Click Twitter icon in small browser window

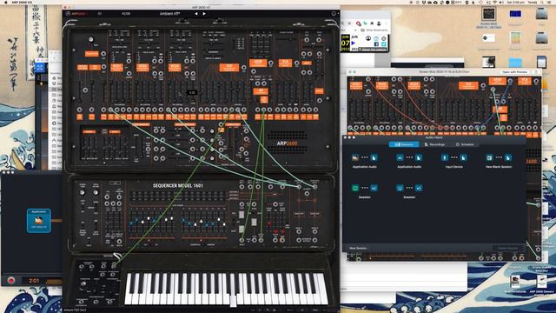(x=383, y=44)
